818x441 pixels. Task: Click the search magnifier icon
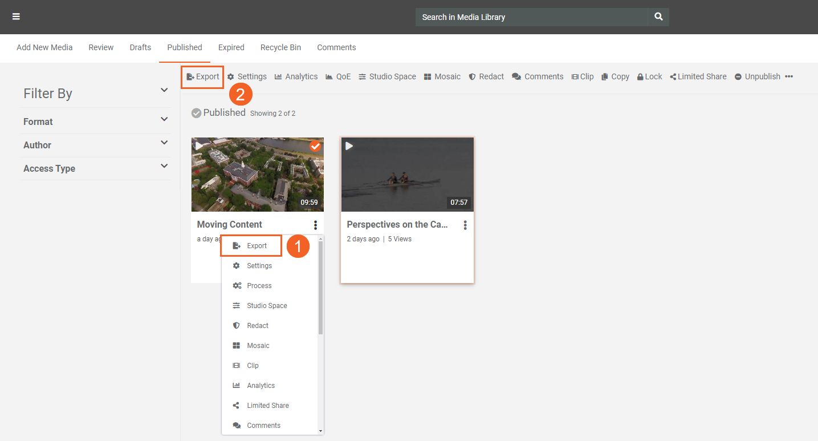(x=658, y=17)
